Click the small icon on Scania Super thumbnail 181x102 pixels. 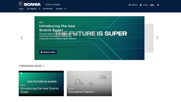(21, 73)
